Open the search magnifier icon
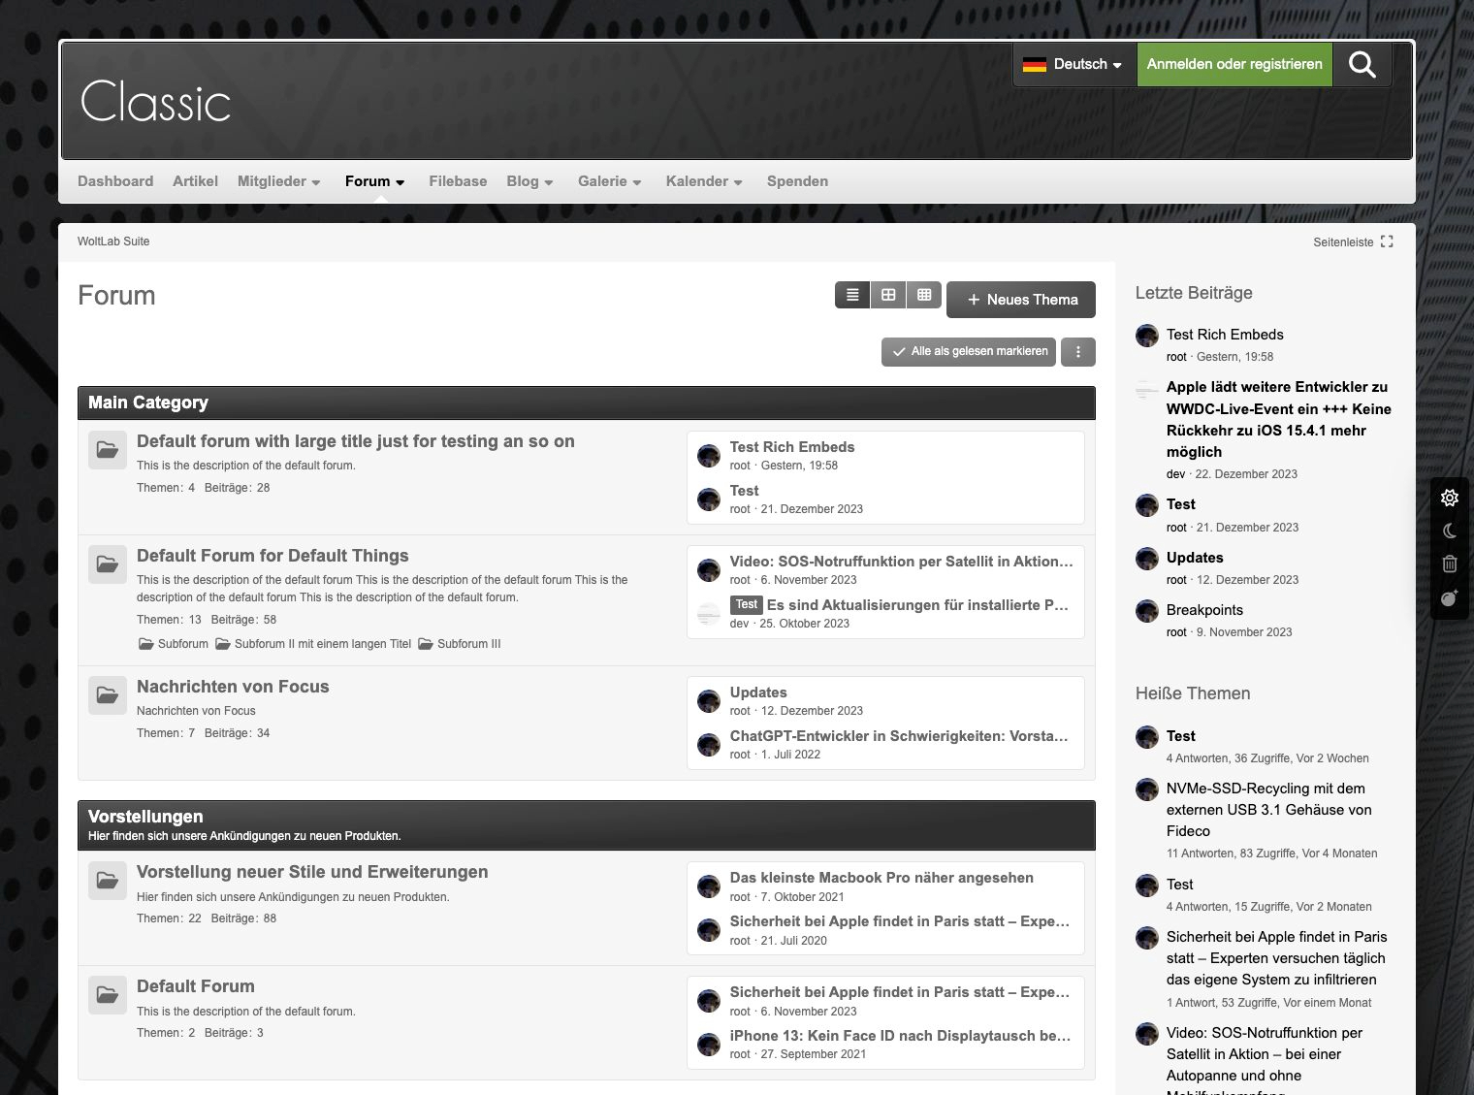Image resolution: width=1474 pixels, height=1095 pixels. pyautogui.click(x=1362, y=65)
